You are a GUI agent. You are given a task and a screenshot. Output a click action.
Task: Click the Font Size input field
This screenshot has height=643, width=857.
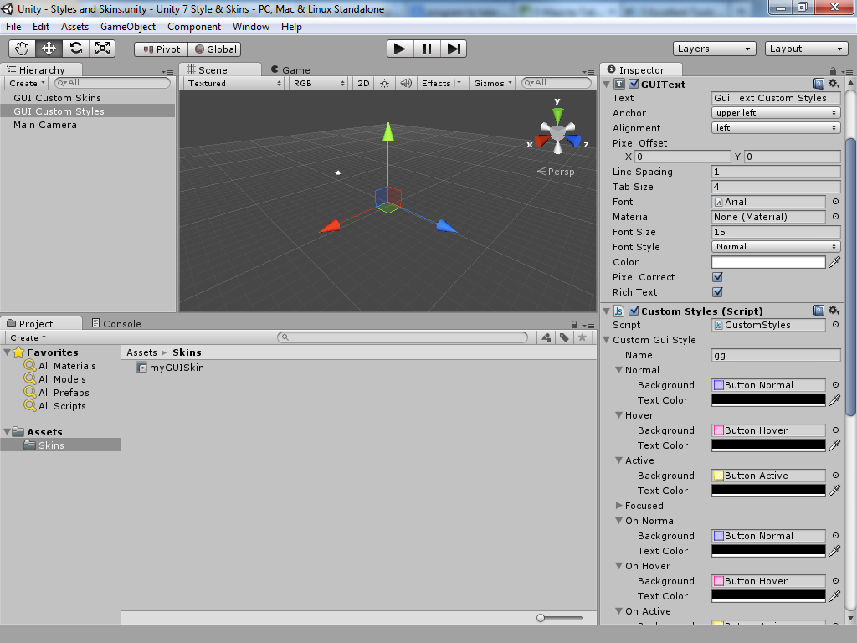[776, 232]
